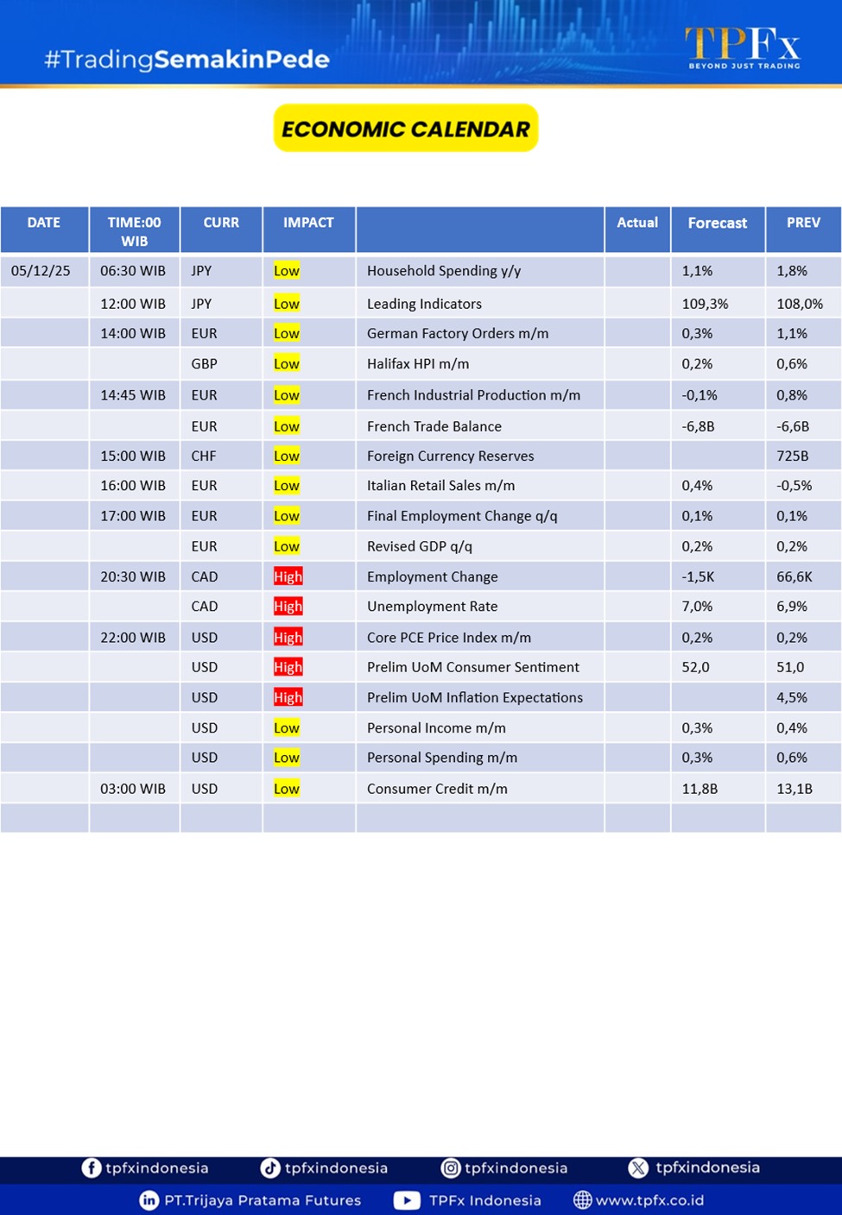
Task: Click the IMPACT column header
Action: pos(308,223)
